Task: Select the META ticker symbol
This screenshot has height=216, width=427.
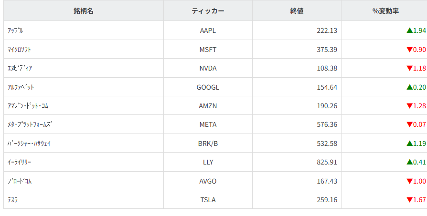Action: 208,124
